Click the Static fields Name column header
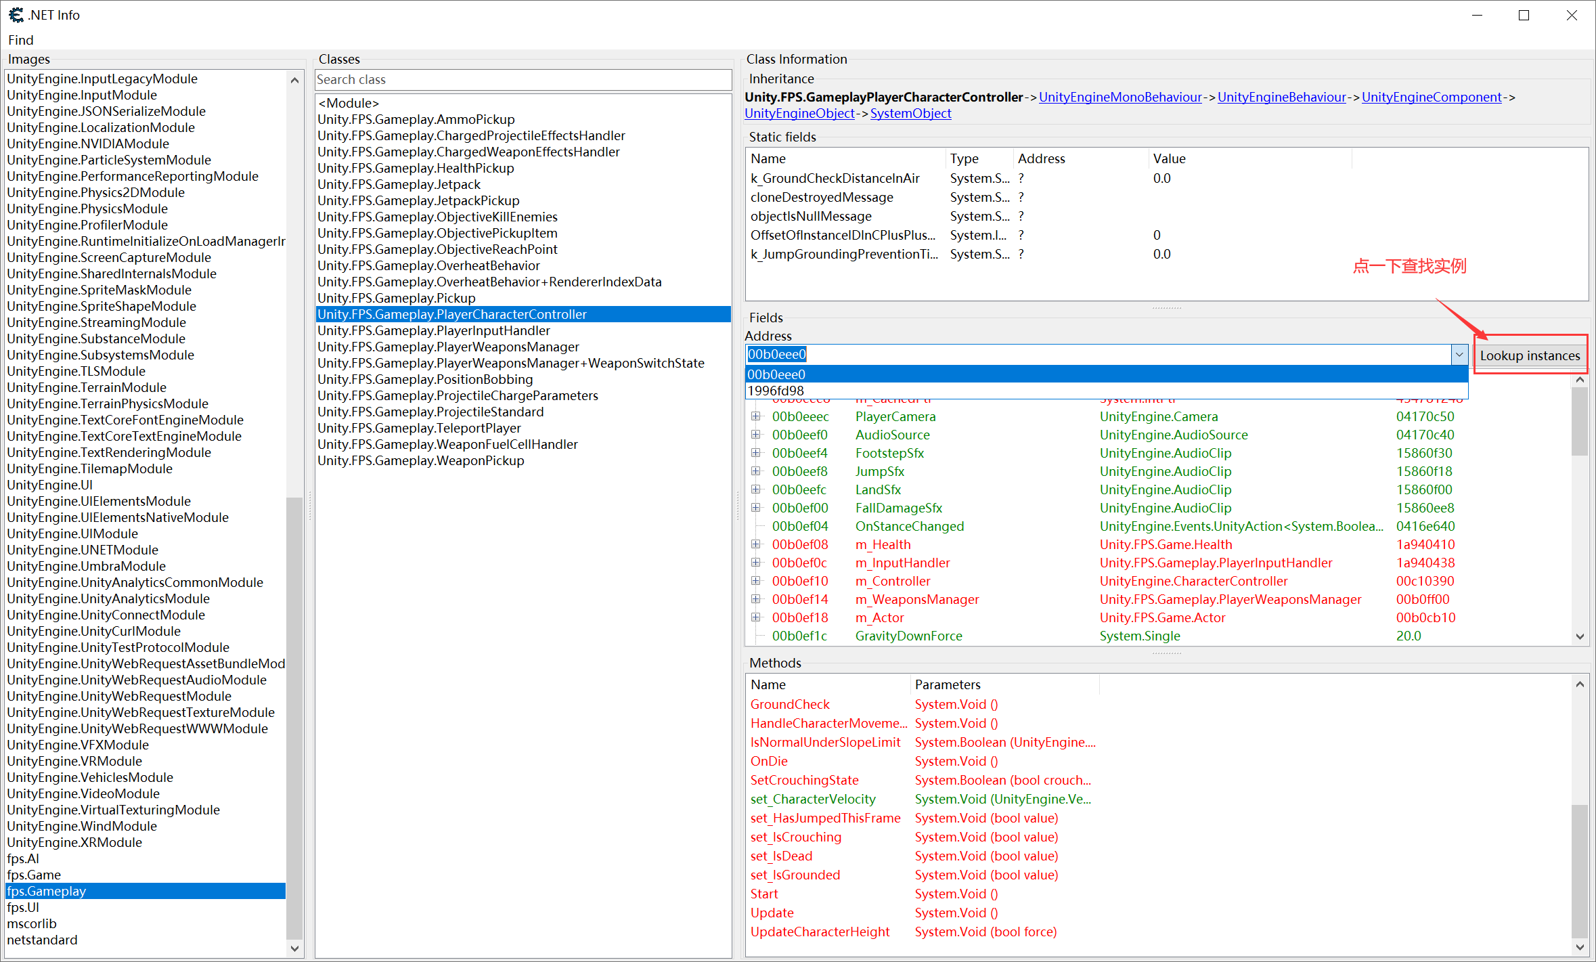The height and width of the screenshot is (962, 1596). [845, 158]
